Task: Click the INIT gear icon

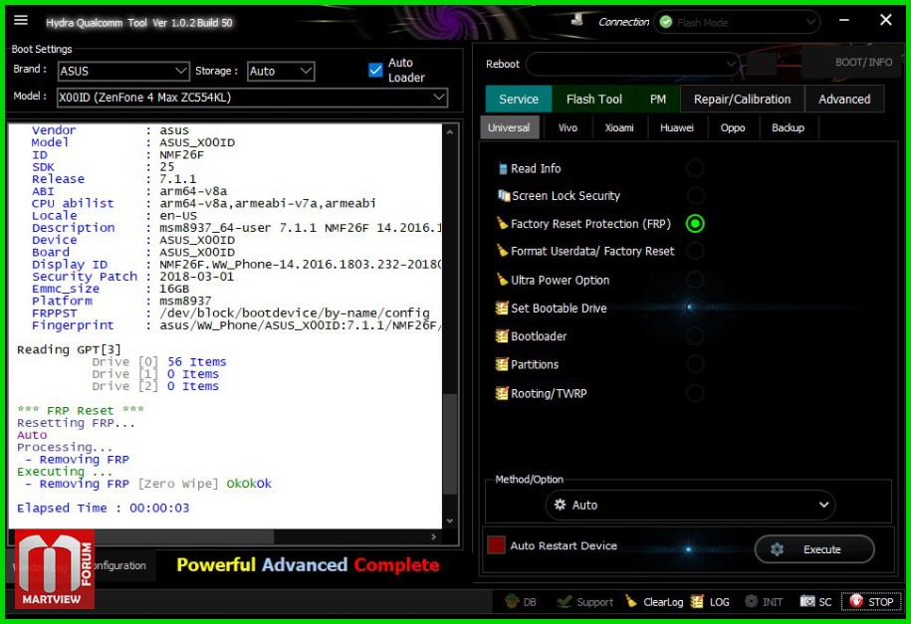Action: 752,601
